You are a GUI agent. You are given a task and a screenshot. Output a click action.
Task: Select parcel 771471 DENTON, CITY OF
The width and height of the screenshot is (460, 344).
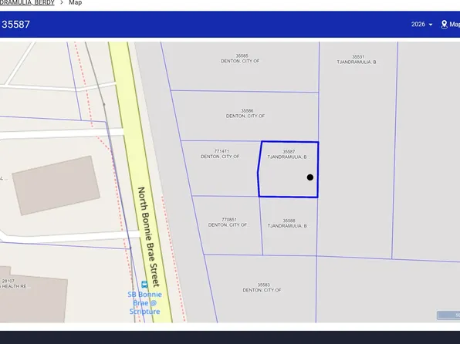220,153
